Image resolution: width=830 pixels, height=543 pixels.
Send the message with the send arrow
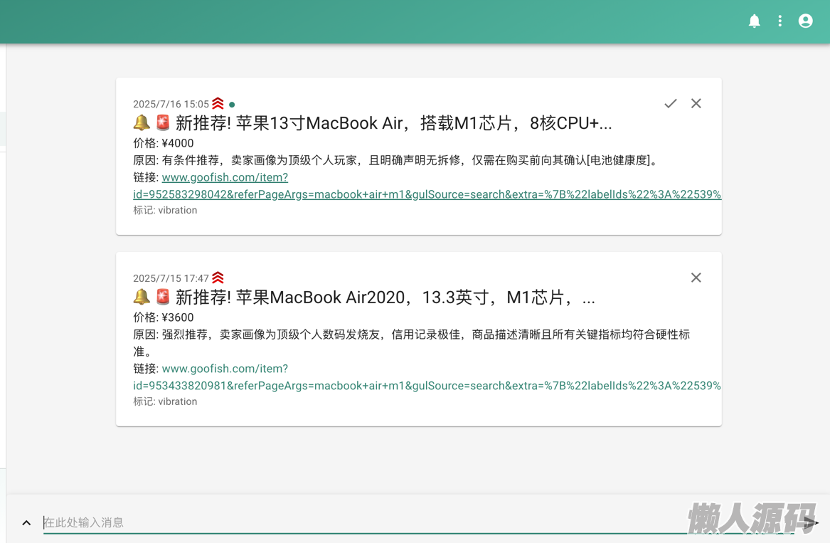pos(810,523)
